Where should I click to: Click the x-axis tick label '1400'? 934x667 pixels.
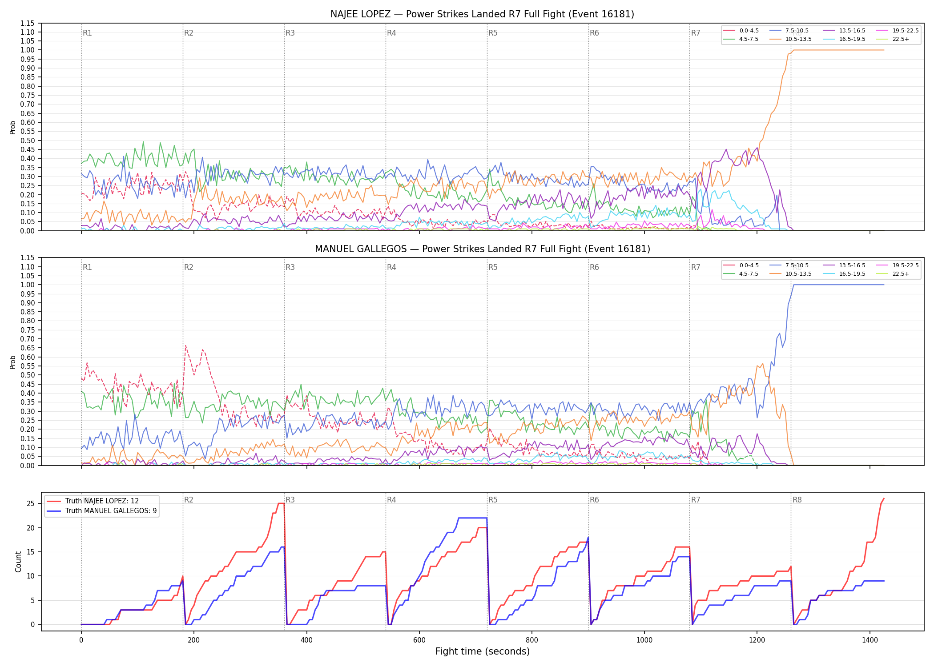(870, 640)
